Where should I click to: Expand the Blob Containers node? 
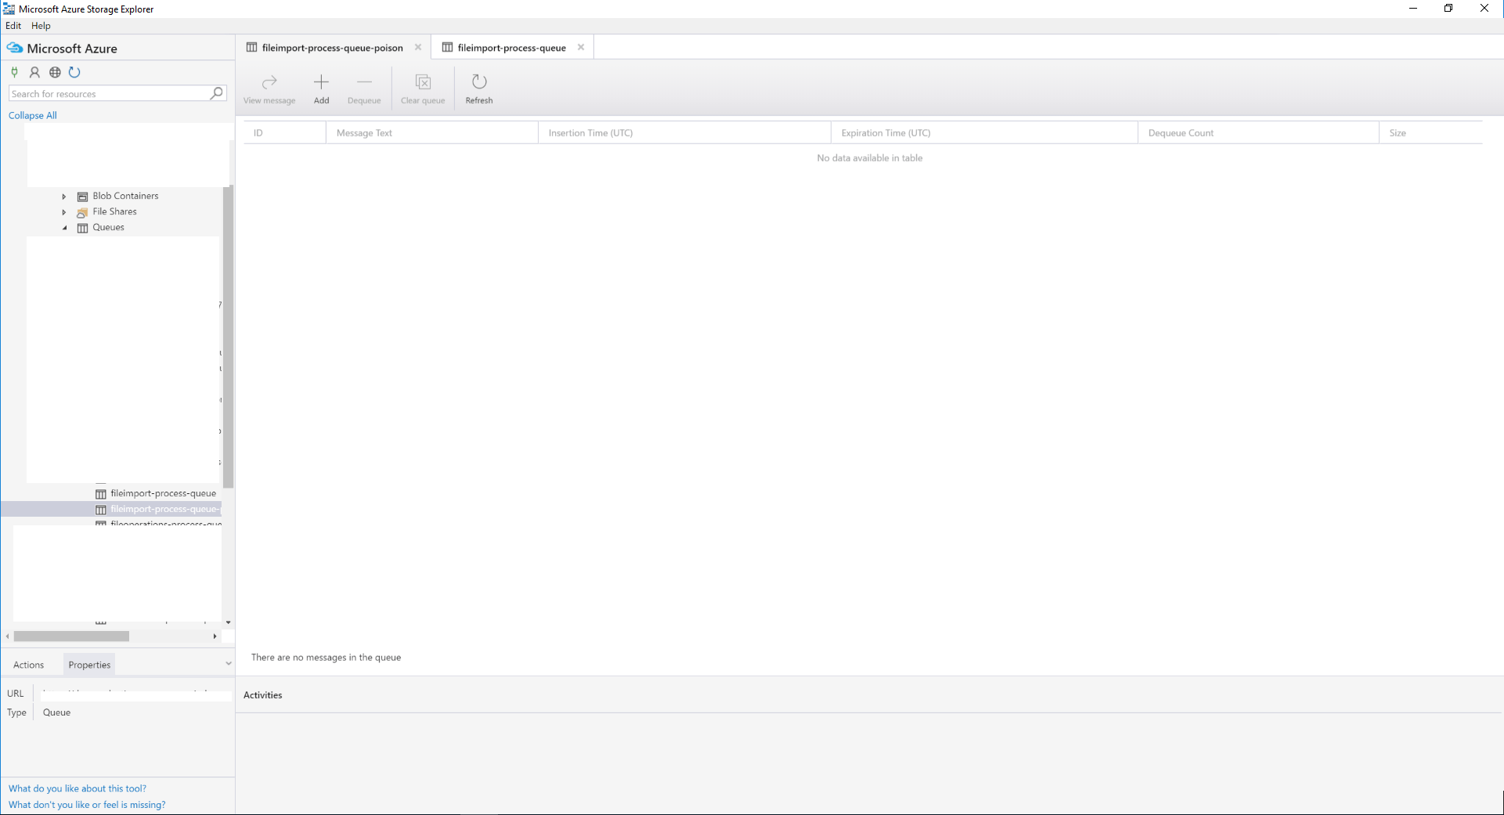tap(64, 196)
